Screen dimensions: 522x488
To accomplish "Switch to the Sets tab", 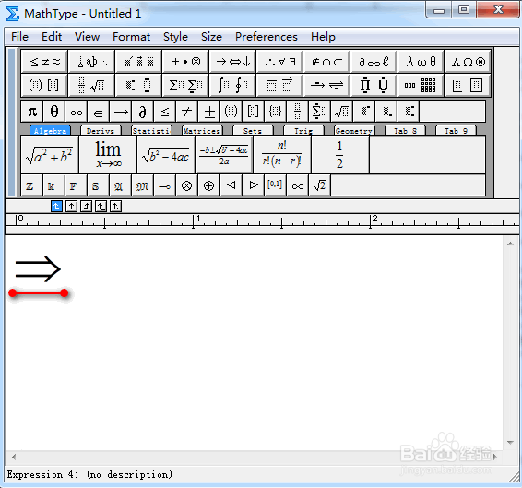I will click(253, 131).
